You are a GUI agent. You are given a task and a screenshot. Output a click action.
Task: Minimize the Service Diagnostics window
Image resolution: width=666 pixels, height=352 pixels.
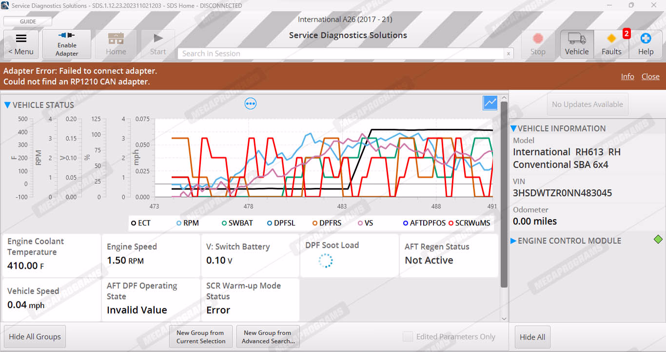pos(609,5)
